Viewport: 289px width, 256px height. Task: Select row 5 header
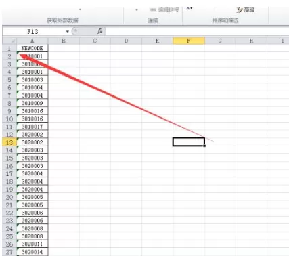(9, 80)
